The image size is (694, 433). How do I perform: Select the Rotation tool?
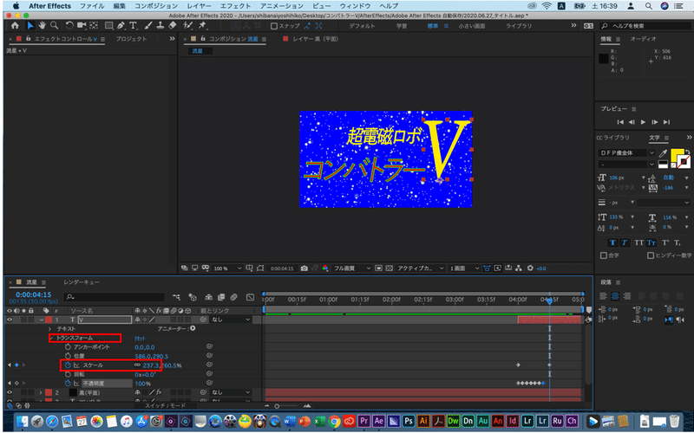coord(69,26)
